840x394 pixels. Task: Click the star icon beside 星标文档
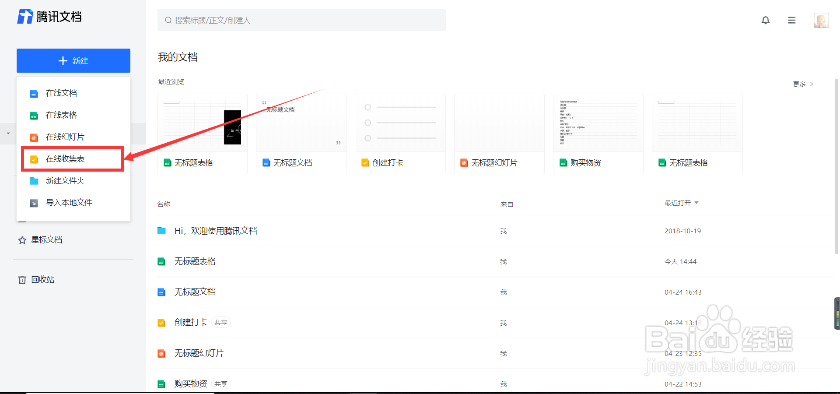tap(22, 240)
